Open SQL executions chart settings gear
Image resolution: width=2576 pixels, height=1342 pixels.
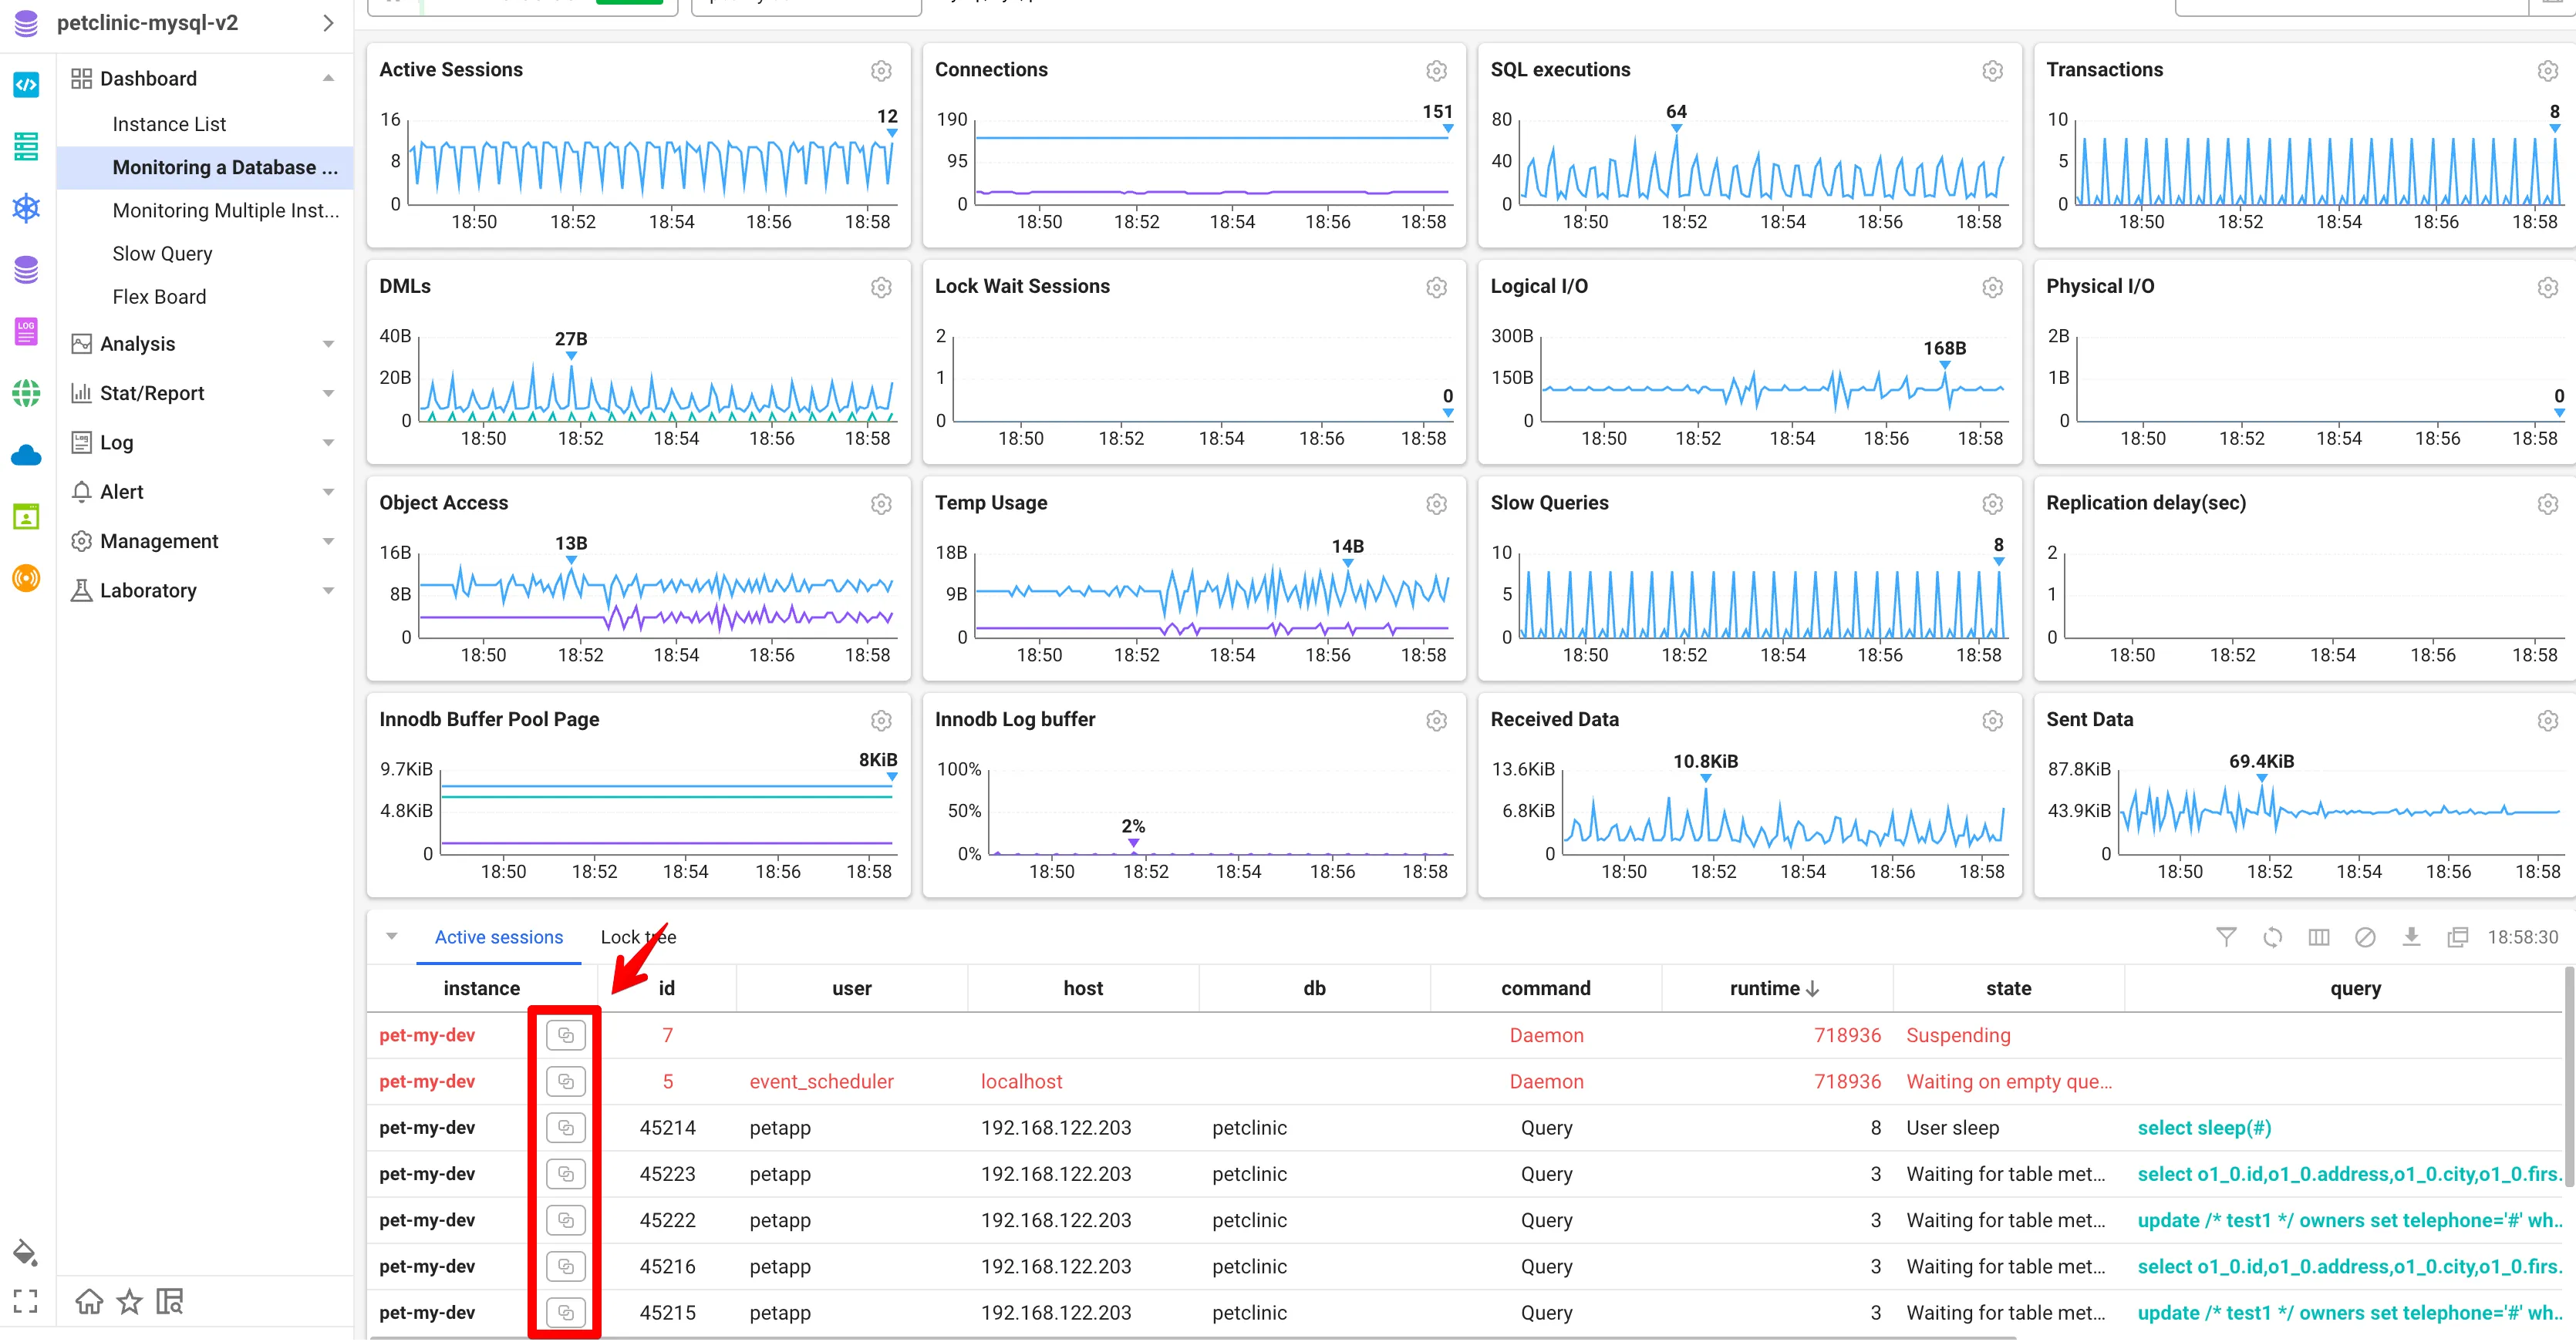[1992, 71]
